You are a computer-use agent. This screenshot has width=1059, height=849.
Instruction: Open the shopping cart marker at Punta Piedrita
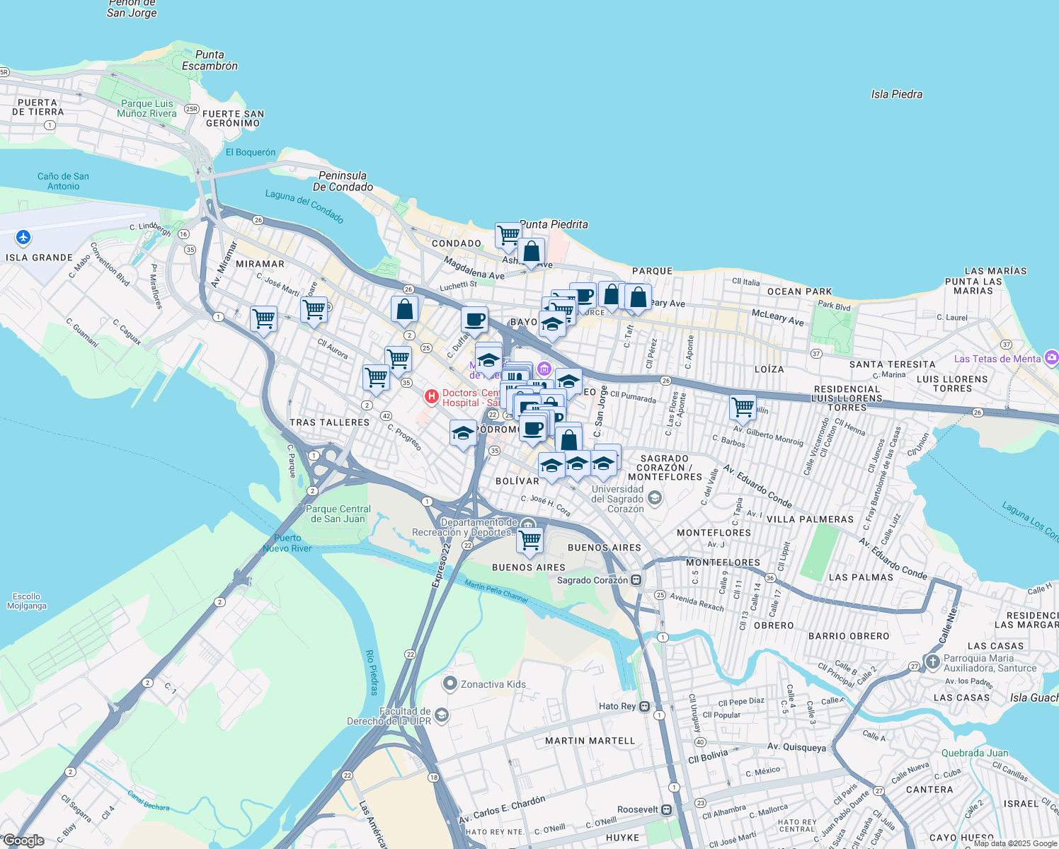point(508,235)
